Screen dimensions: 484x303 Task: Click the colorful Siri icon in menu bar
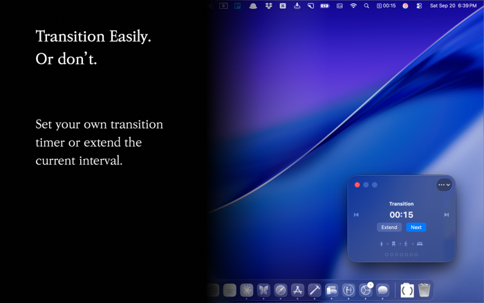[x=405, y=6]
